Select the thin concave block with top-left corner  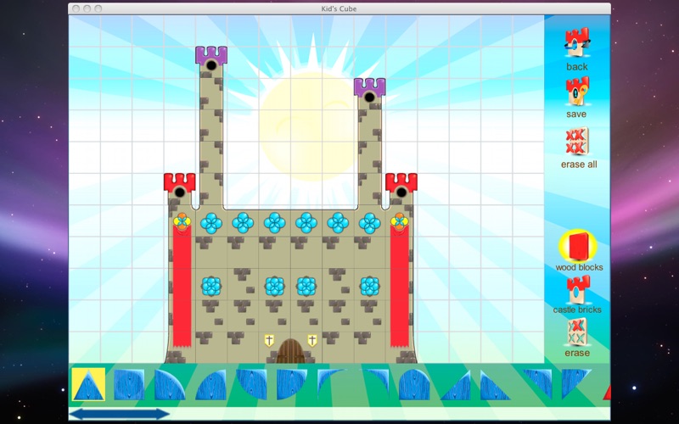coord(332,383)
